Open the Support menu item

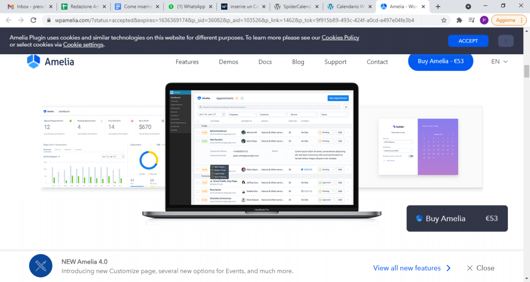coord(335,62)
